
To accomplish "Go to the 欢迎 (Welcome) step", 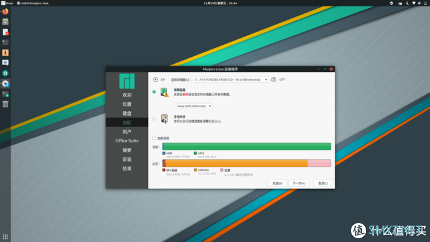I will pos(127,95).
